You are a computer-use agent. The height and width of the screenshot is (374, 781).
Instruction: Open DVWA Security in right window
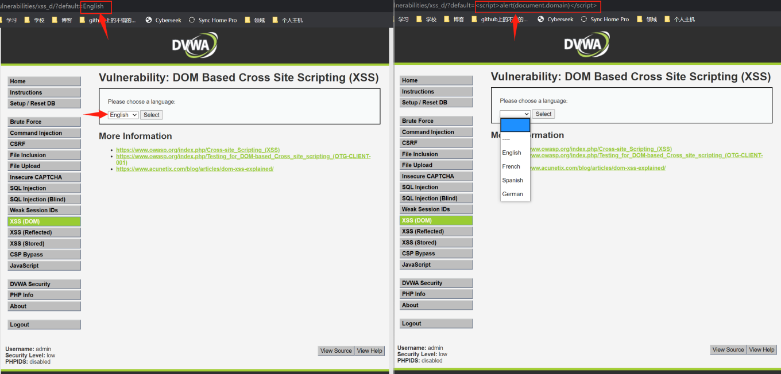click(x=436, y=283)
